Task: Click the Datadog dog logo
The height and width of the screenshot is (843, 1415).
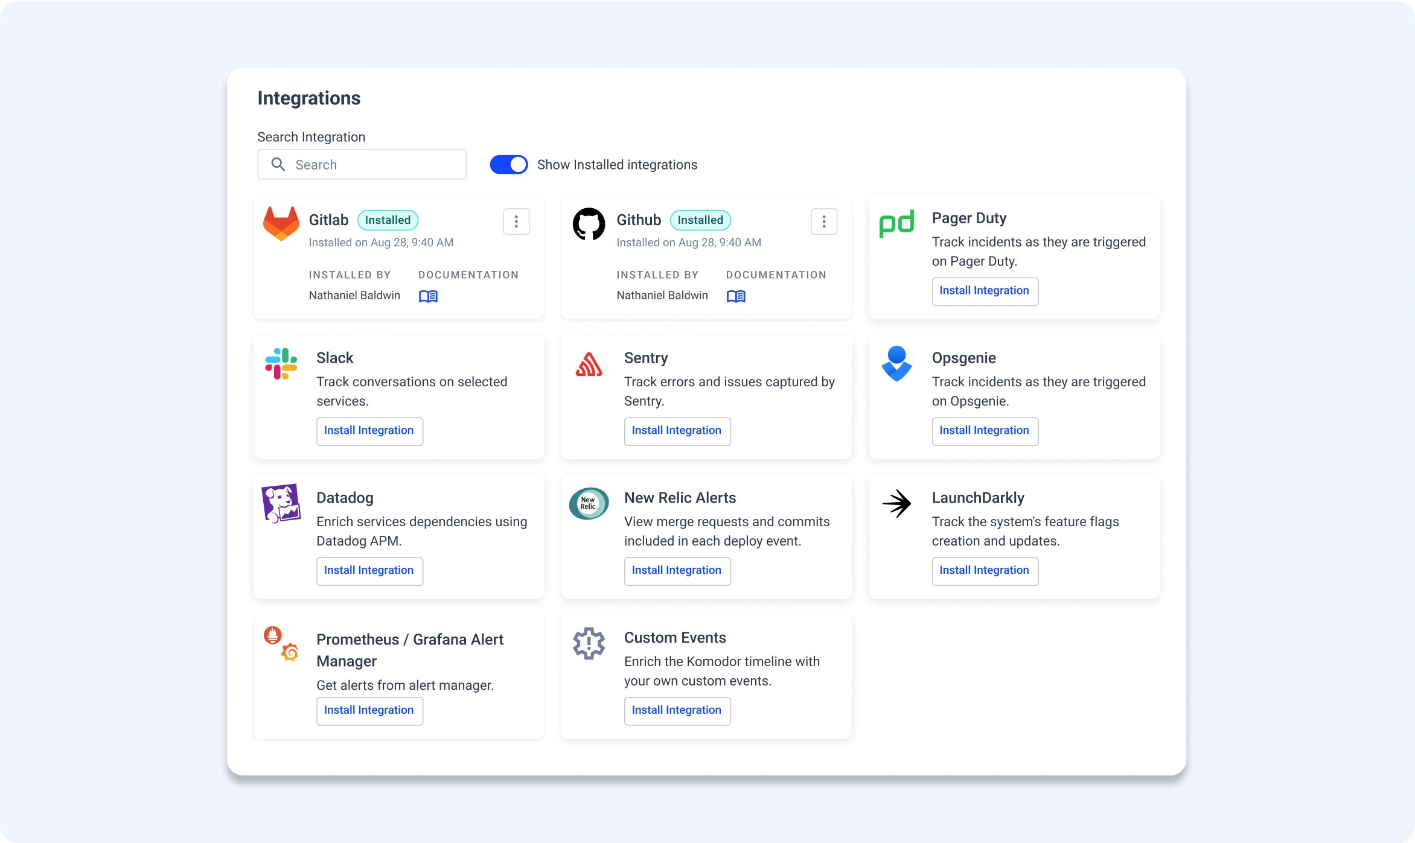Action: [281, 503]
